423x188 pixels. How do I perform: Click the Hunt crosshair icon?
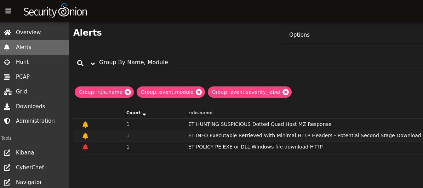[x=7, y=62]
